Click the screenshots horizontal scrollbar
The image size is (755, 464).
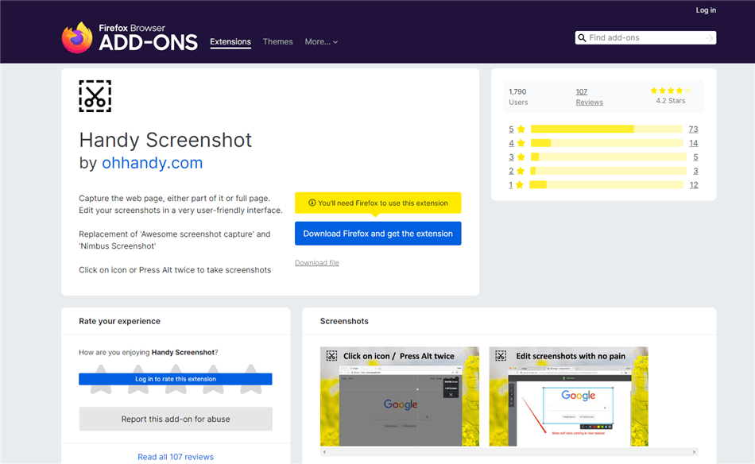(x=509, y=452)
